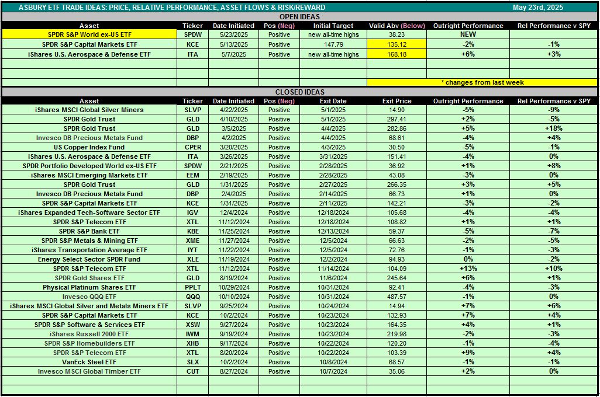Click the Exit Date column header

pyautogui.click(x=333, y=101)
